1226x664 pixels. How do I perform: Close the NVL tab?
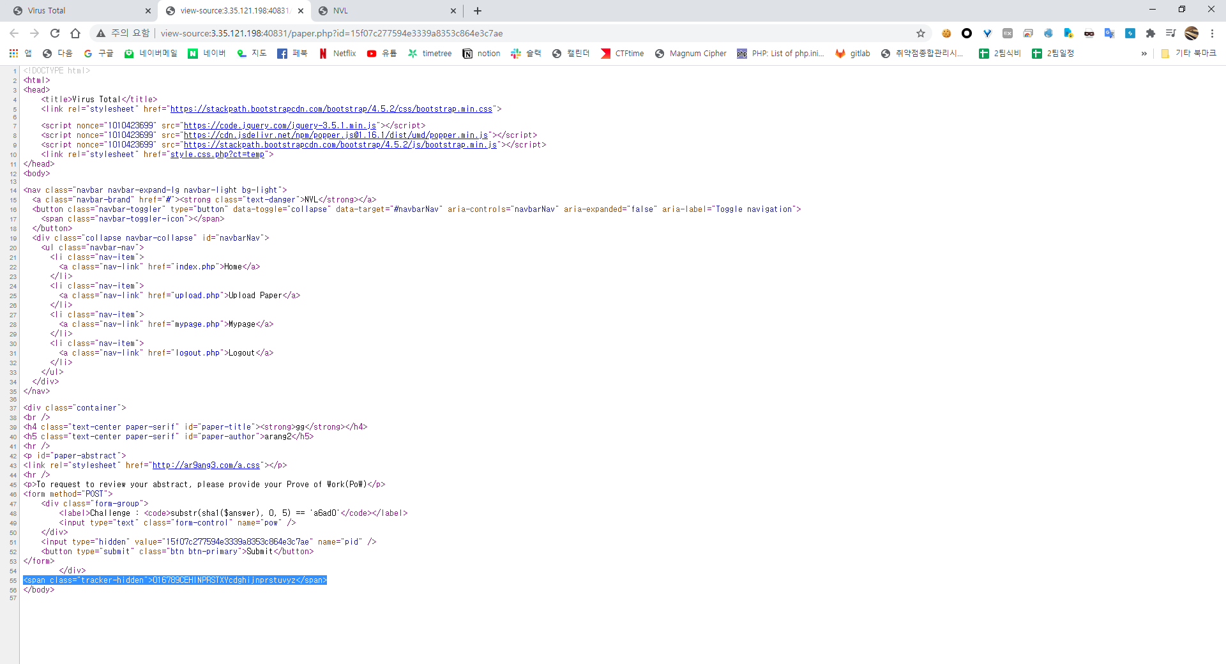453,11
